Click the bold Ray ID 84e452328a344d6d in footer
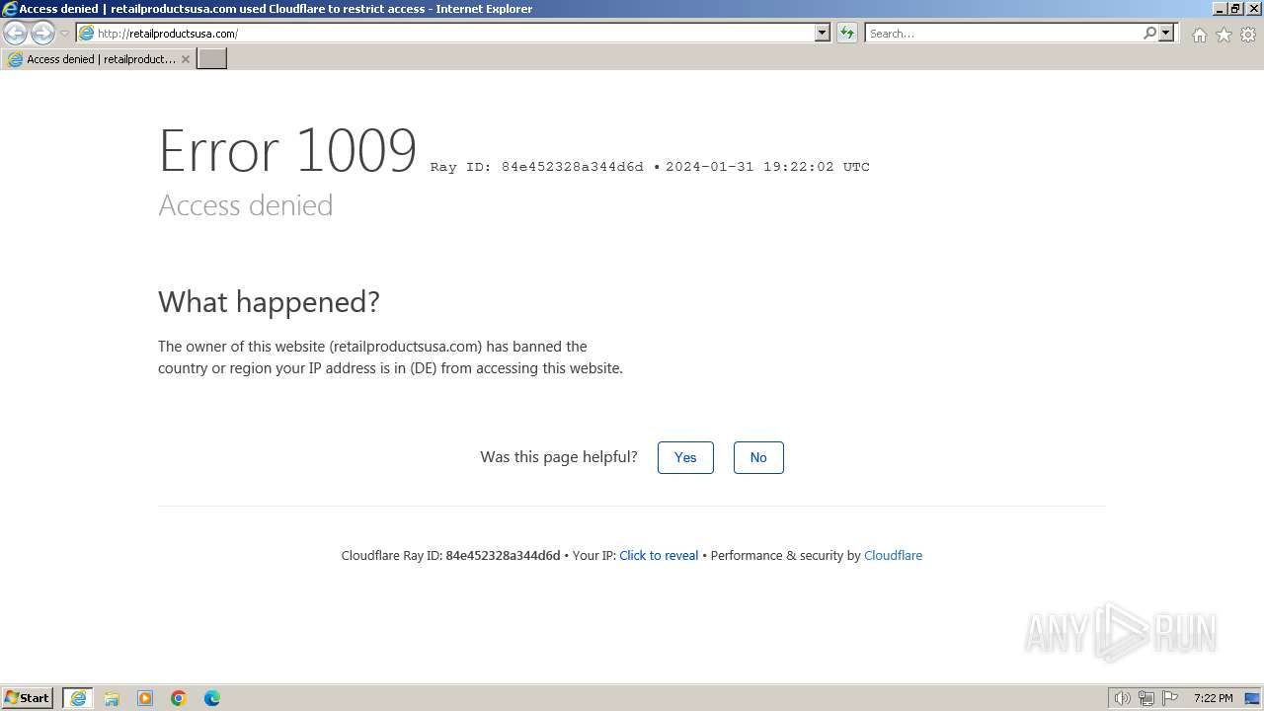1264x711 pixels. (x=503, y=556)
